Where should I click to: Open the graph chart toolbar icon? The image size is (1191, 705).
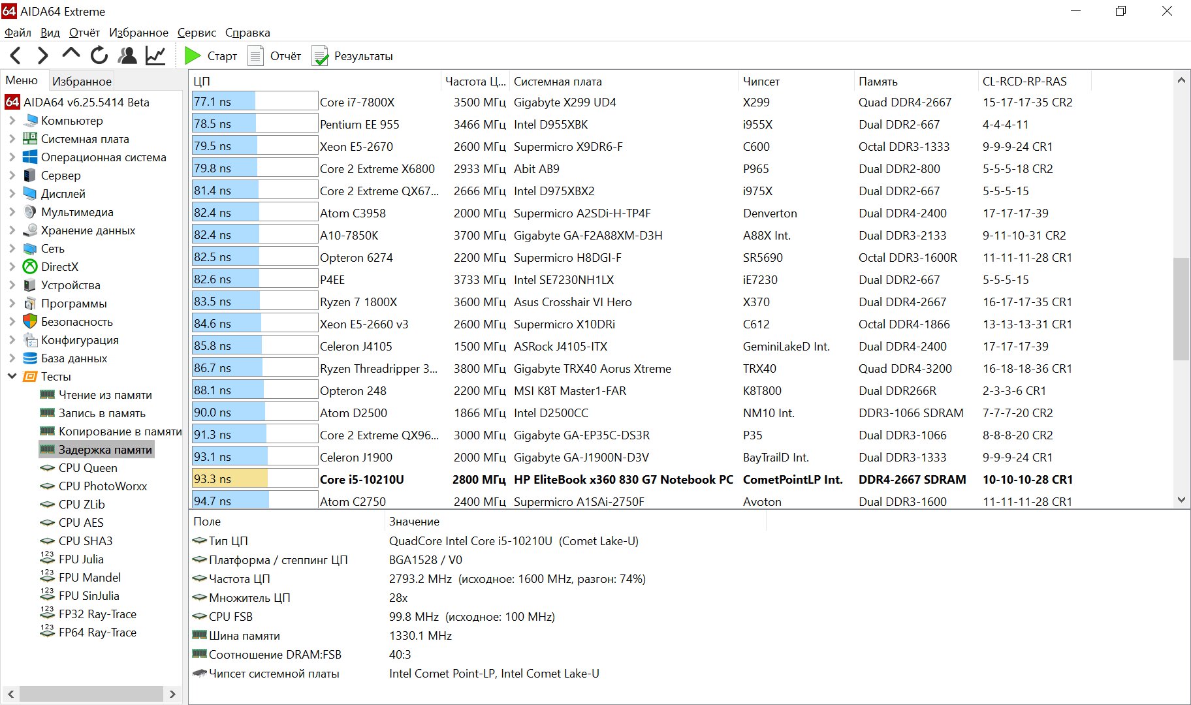(155, 55)
